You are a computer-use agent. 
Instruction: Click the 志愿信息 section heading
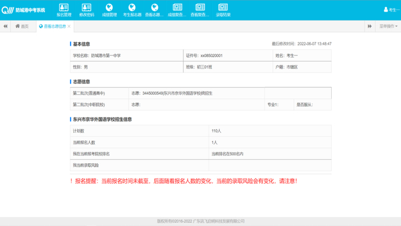[81, 82]
